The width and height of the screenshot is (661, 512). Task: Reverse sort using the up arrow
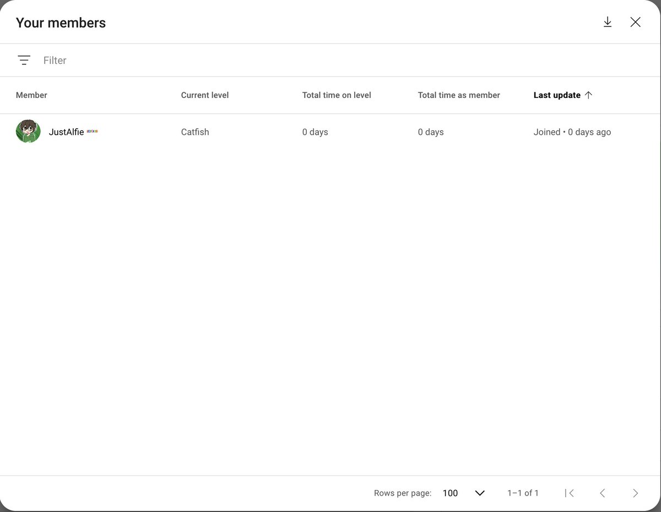coord(588,95)
